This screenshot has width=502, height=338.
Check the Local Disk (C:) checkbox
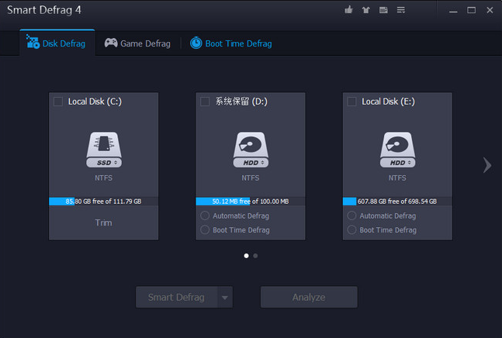(58, 102)
